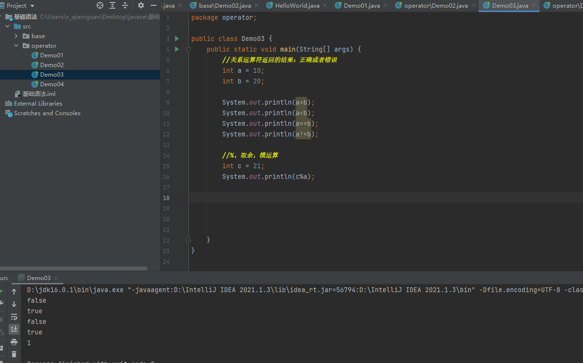The width and height of the screenshot is (583, 363).
Task: Collapse the operator package
Action: [16, 46]
